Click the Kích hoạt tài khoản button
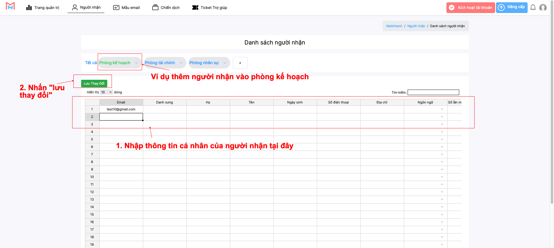The height and width of the screenshot is (248, 554). (471, 8)
